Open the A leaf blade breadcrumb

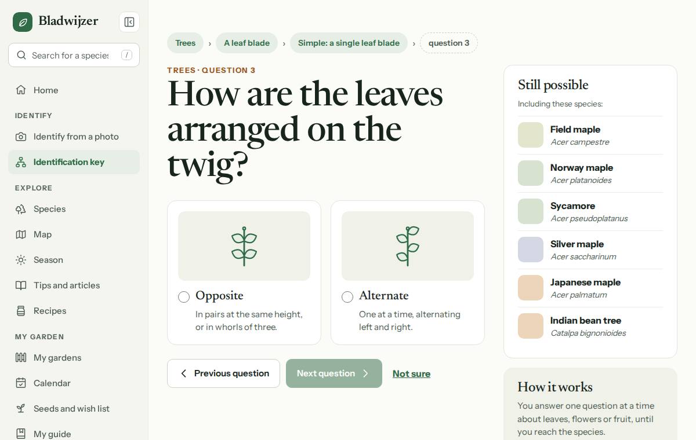pyautogui.click(x=246, y=43)
